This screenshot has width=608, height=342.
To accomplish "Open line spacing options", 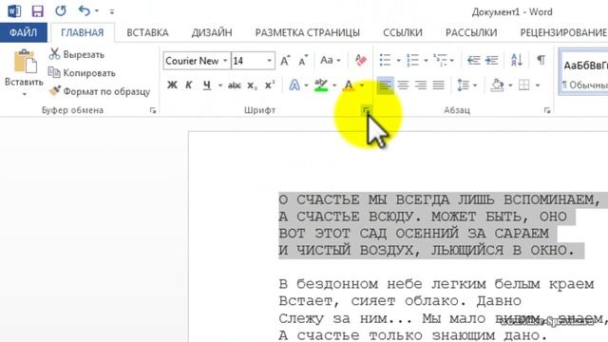I will pos(466,85).
